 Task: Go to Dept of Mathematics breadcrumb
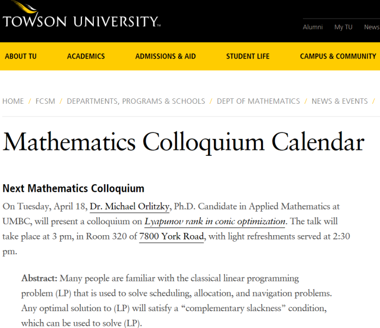pyautogui.click(x=258, y=101)
